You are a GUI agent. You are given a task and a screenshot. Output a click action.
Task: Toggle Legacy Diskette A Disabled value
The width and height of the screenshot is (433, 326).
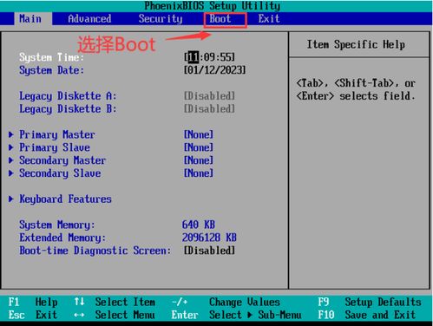[209, 96]
